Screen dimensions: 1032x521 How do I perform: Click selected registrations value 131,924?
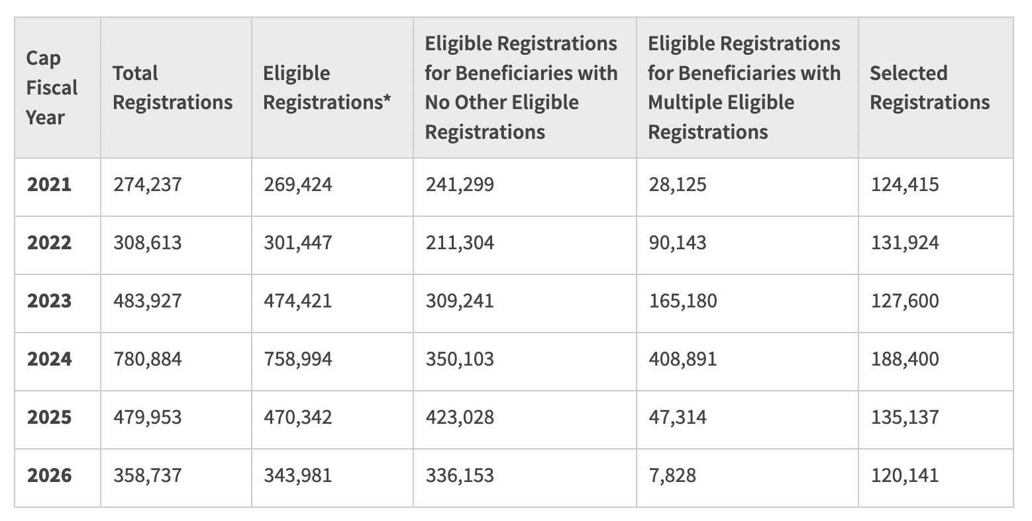(x=904, y=243)
